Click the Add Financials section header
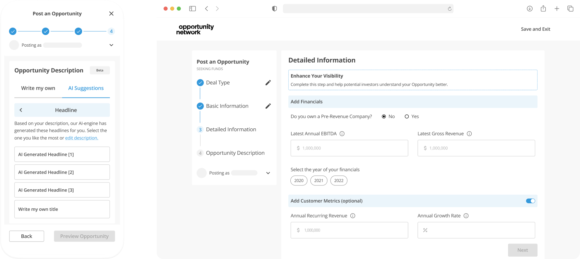580x259 pixels. click(x=413, y=102)
